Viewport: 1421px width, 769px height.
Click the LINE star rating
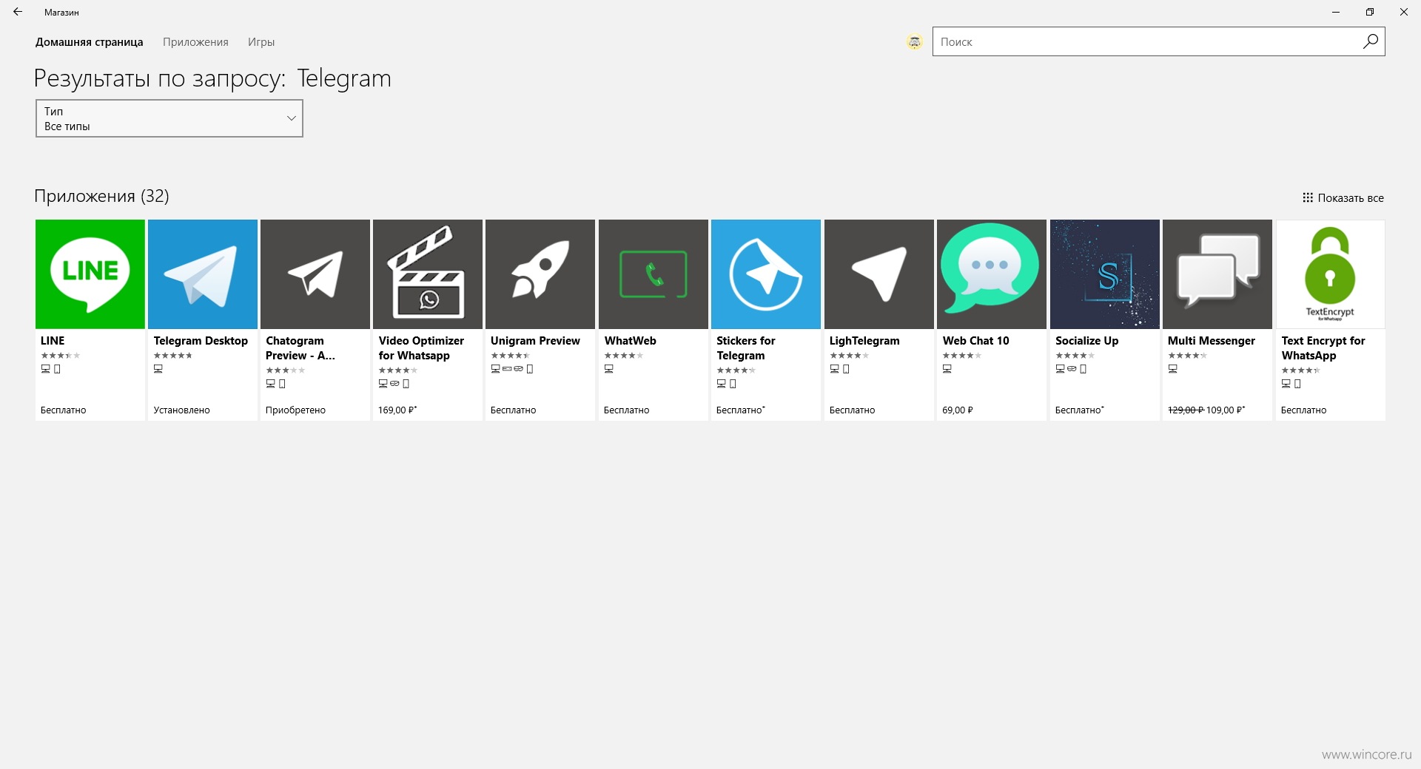coord(60,356)
